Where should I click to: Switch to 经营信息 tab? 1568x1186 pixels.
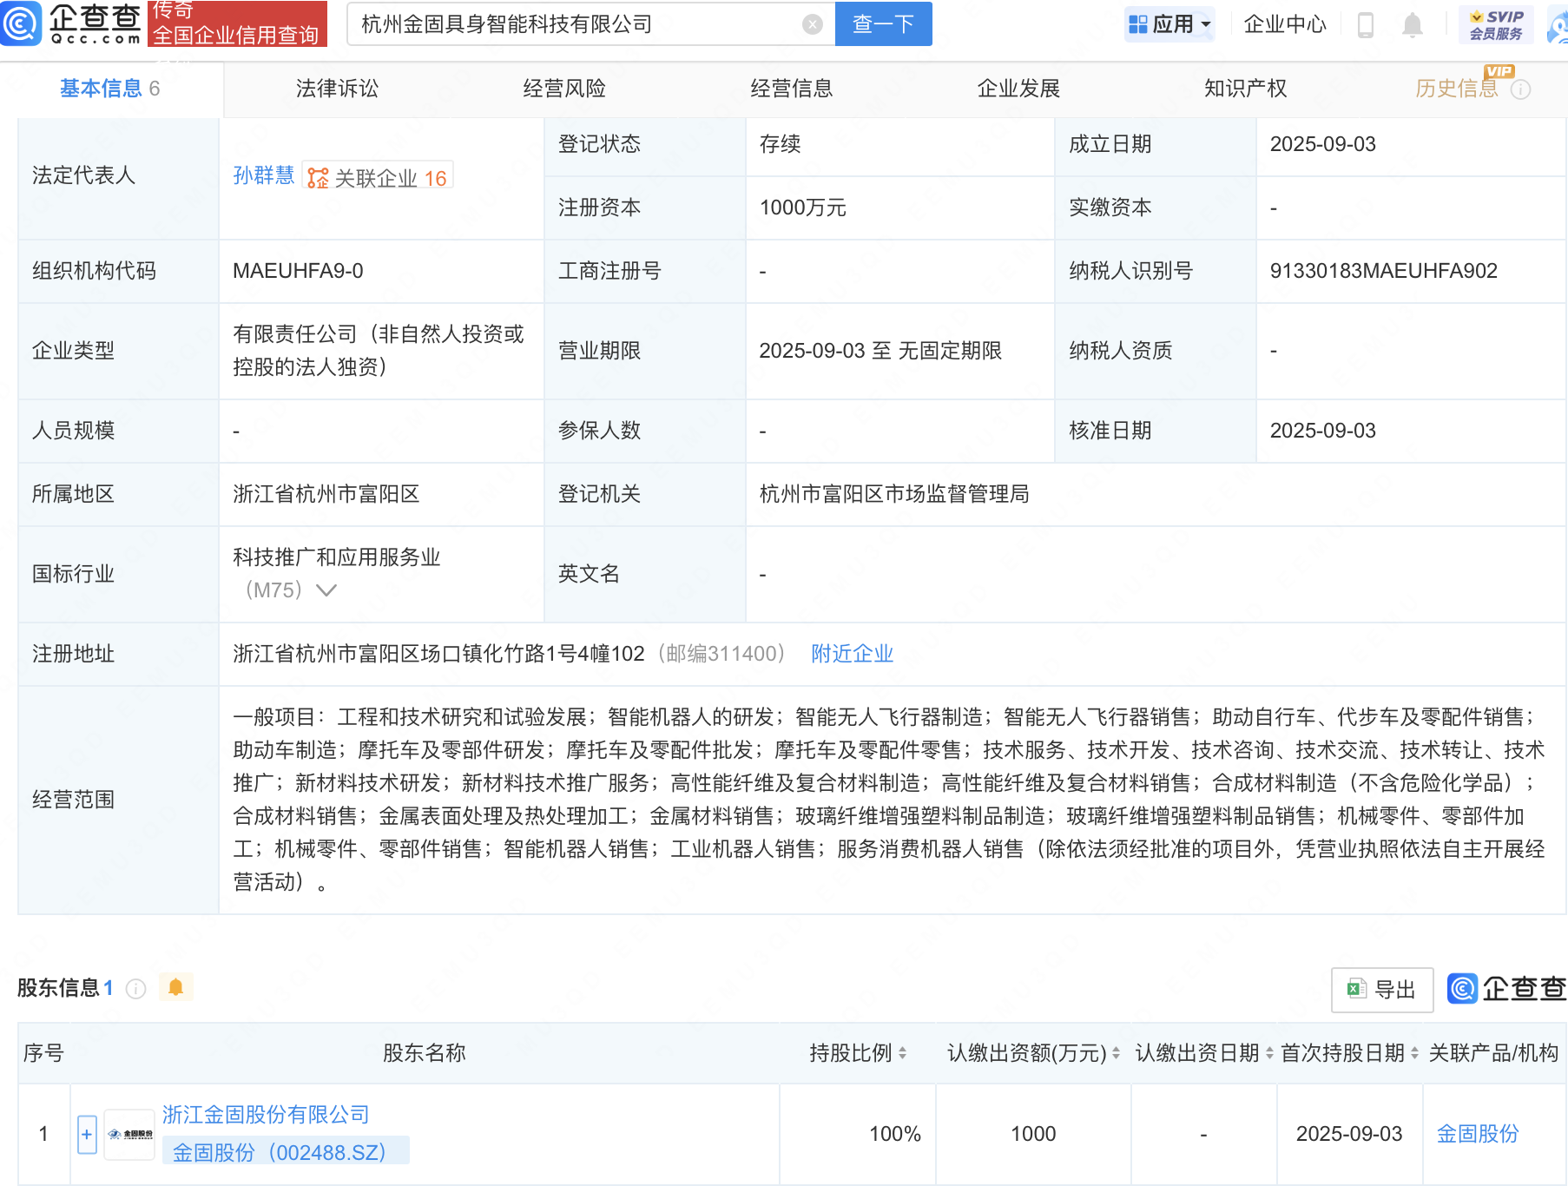(792, 89)
